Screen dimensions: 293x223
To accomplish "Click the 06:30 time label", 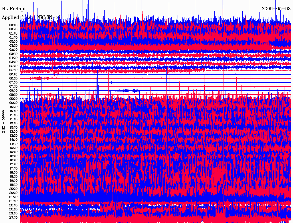I will (13, 78).
